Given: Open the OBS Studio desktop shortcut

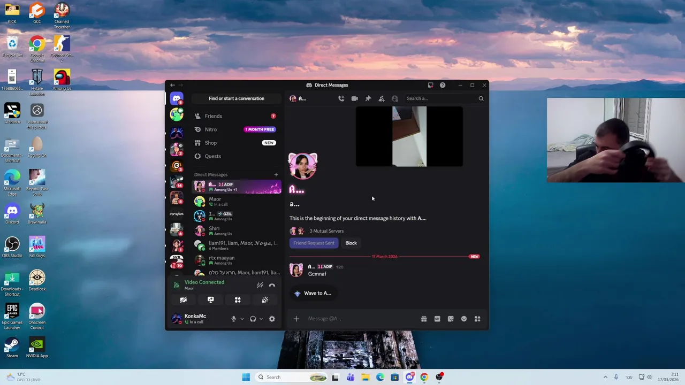Looking at the screenshot, I should (x=12, y=247).
